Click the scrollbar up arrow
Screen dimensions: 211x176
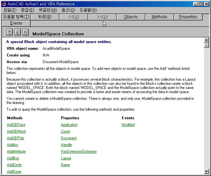[207, 40]
